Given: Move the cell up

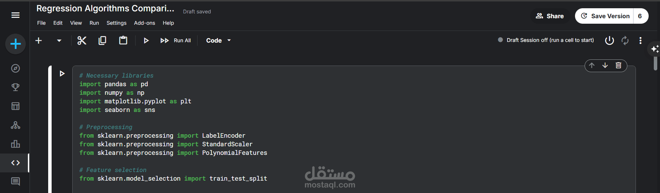Looking at the screenshot, I should point(592,65).
